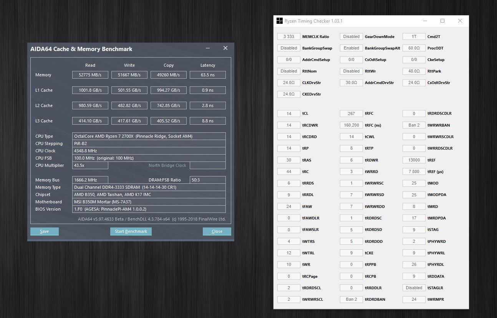Click tWTRL value 12
Screen dimensions: 497x318
tap(289, 253)
